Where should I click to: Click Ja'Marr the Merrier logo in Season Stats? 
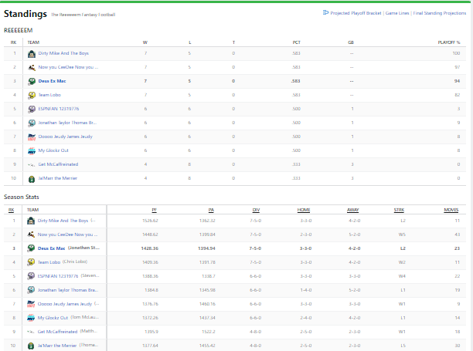(32, 346)
